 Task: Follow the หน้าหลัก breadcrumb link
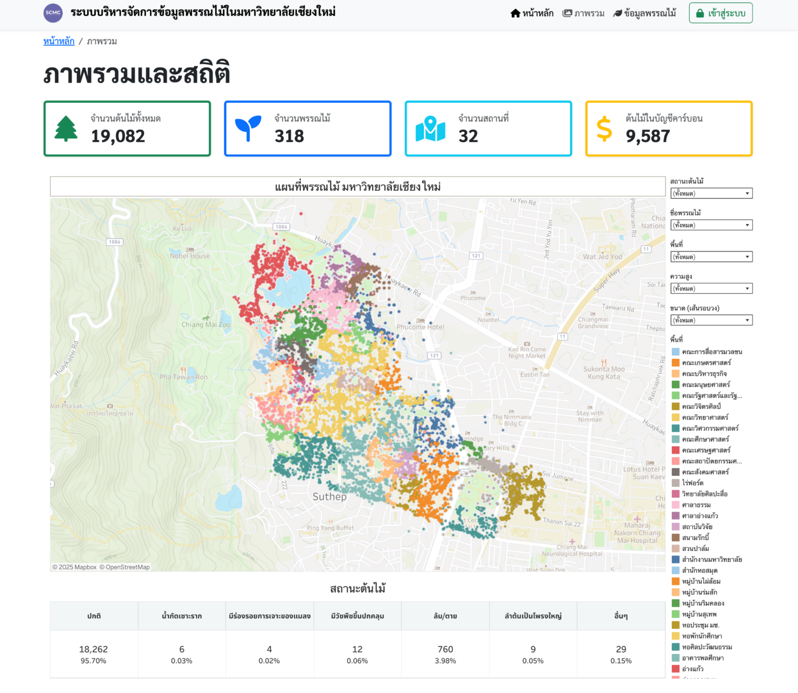(59, 41)
